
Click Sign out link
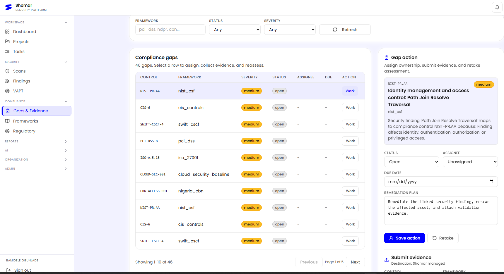click(23, 270)
